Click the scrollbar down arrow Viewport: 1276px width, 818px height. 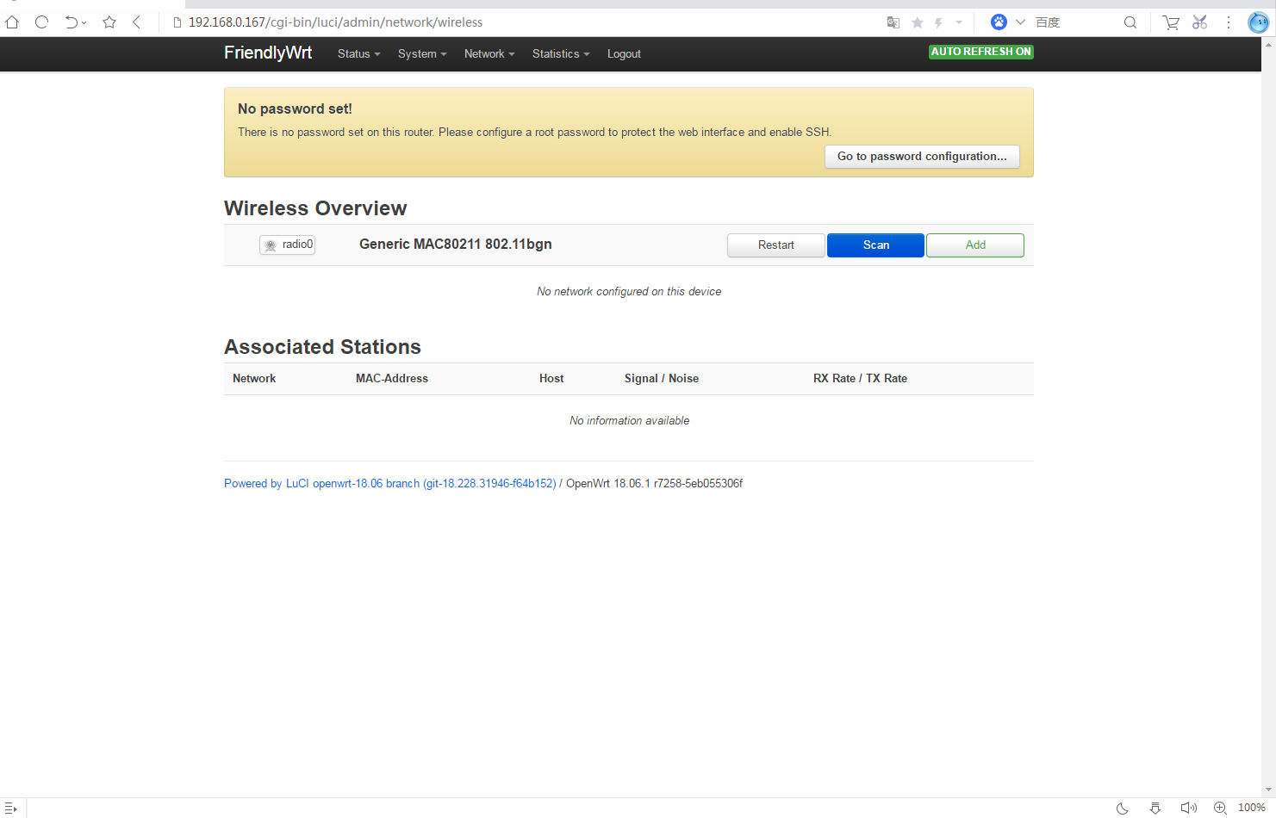[1268, 790]
